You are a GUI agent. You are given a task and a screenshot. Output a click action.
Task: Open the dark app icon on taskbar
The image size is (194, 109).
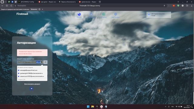tap(97, 107)
